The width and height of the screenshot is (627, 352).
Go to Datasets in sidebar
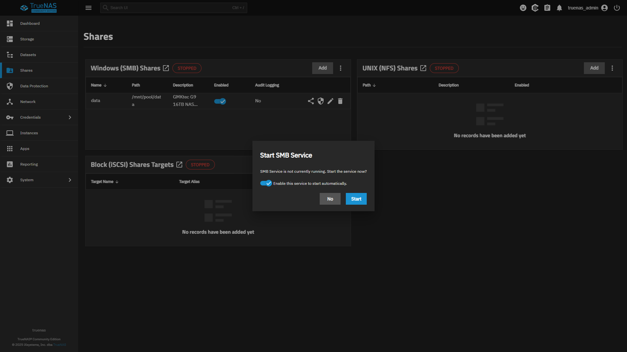pos(28,55)
